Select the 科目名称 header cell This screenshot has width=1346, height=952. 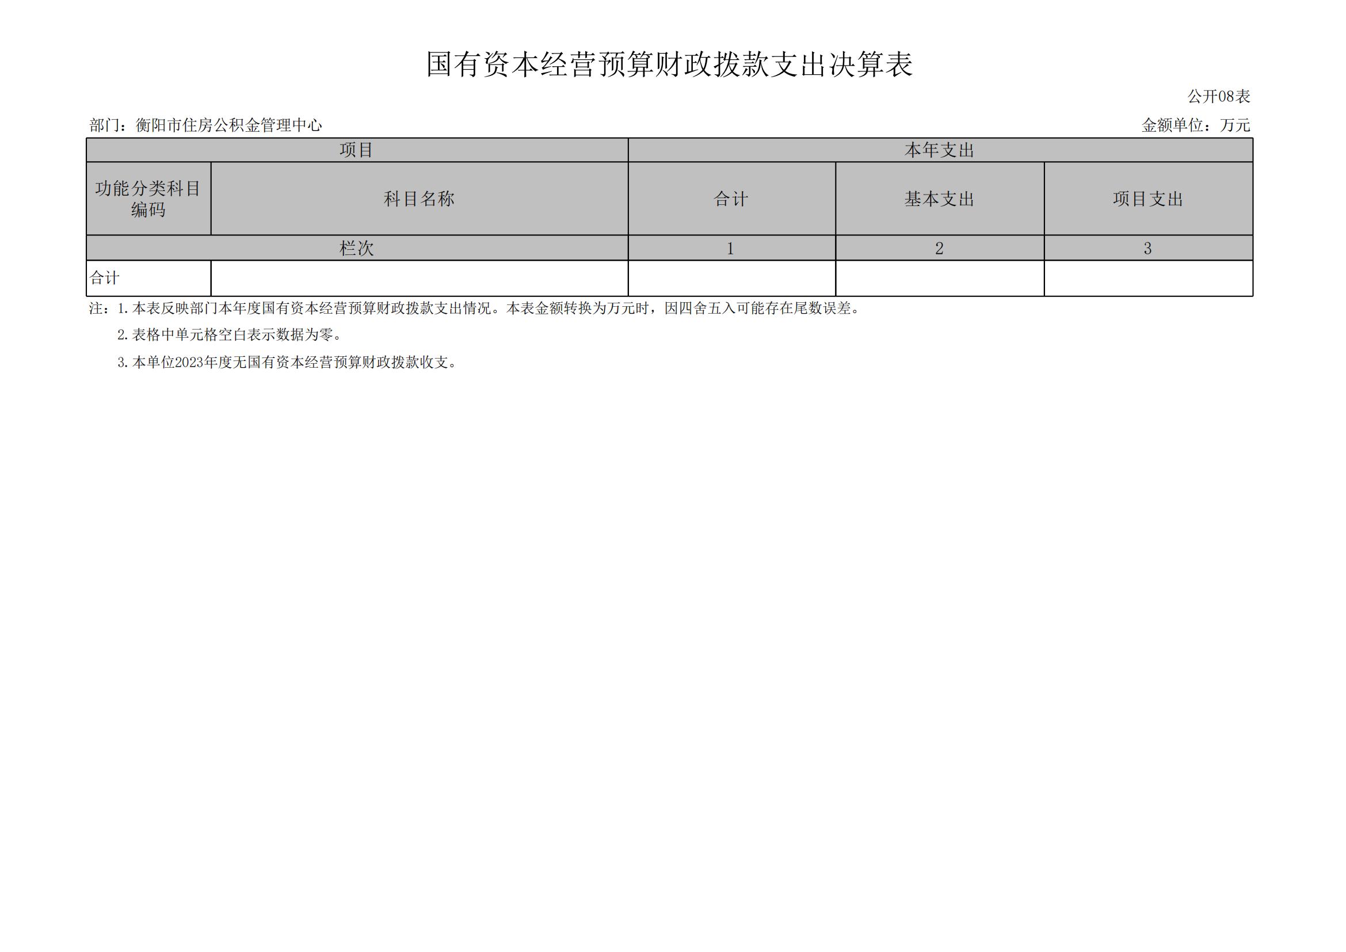[x=419, y=199]
